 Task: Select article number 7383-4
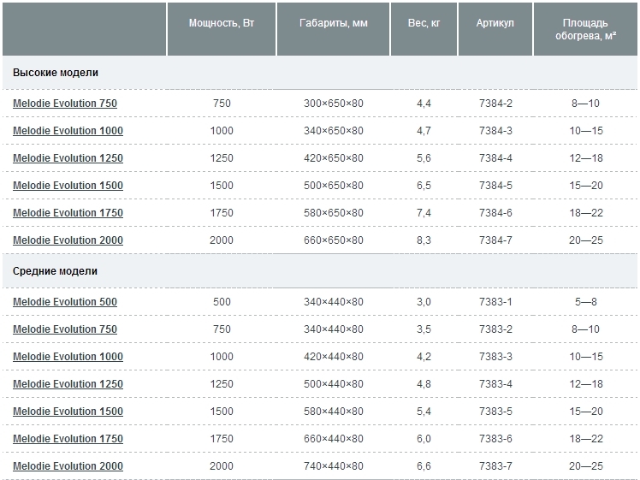point(495,383)
